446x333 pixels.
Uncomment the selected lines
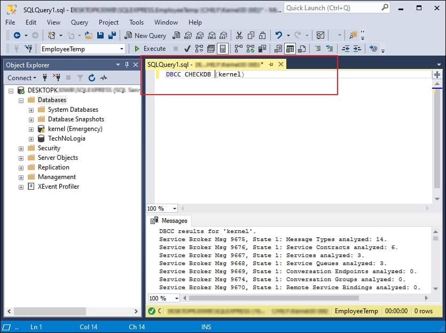[x=330, y=49]
